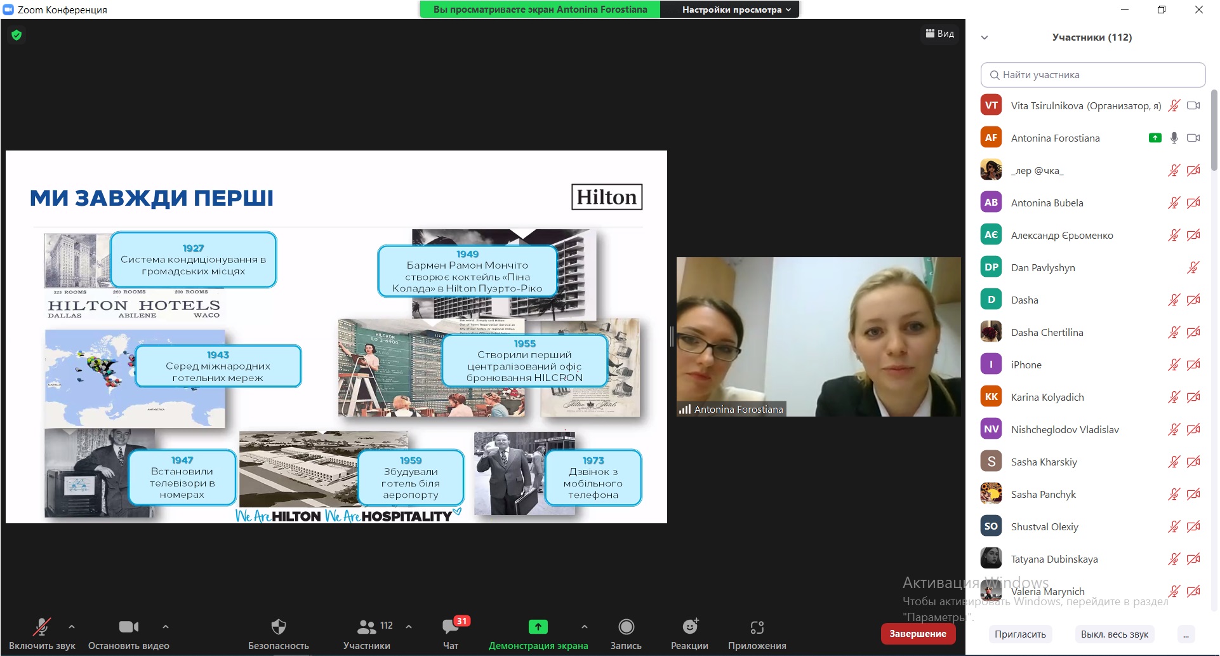Expand audio options arrow next to microphone
This screenshot has height=656, width=1220.
[72, 627]
